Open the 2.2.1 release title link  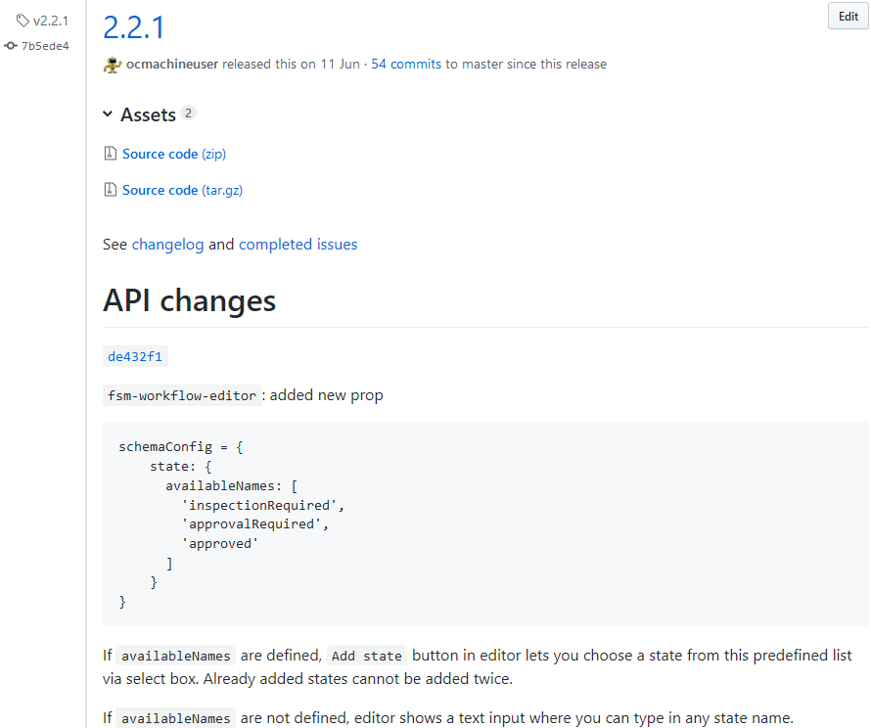point(134,26)
